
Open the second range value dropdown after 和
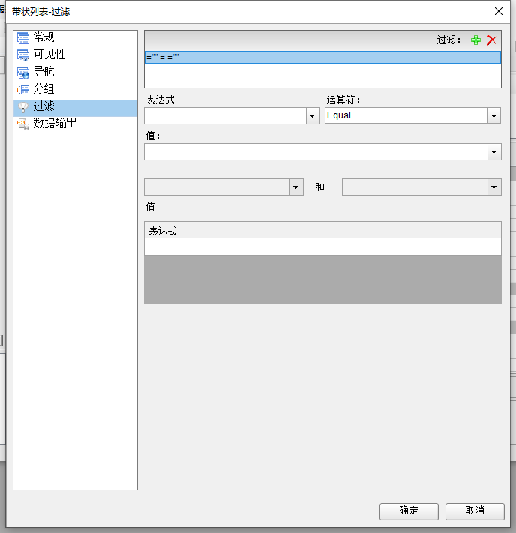(x=494, y=187)
